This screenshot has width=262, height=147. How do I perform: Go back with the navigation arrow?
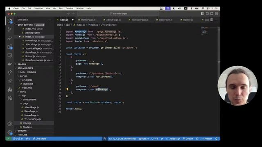coord(68,13)
